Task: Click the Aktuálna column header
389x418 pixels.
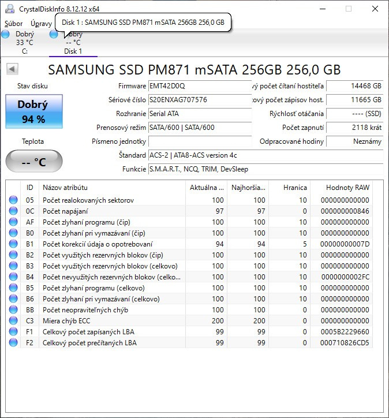Action: point(206,188)
